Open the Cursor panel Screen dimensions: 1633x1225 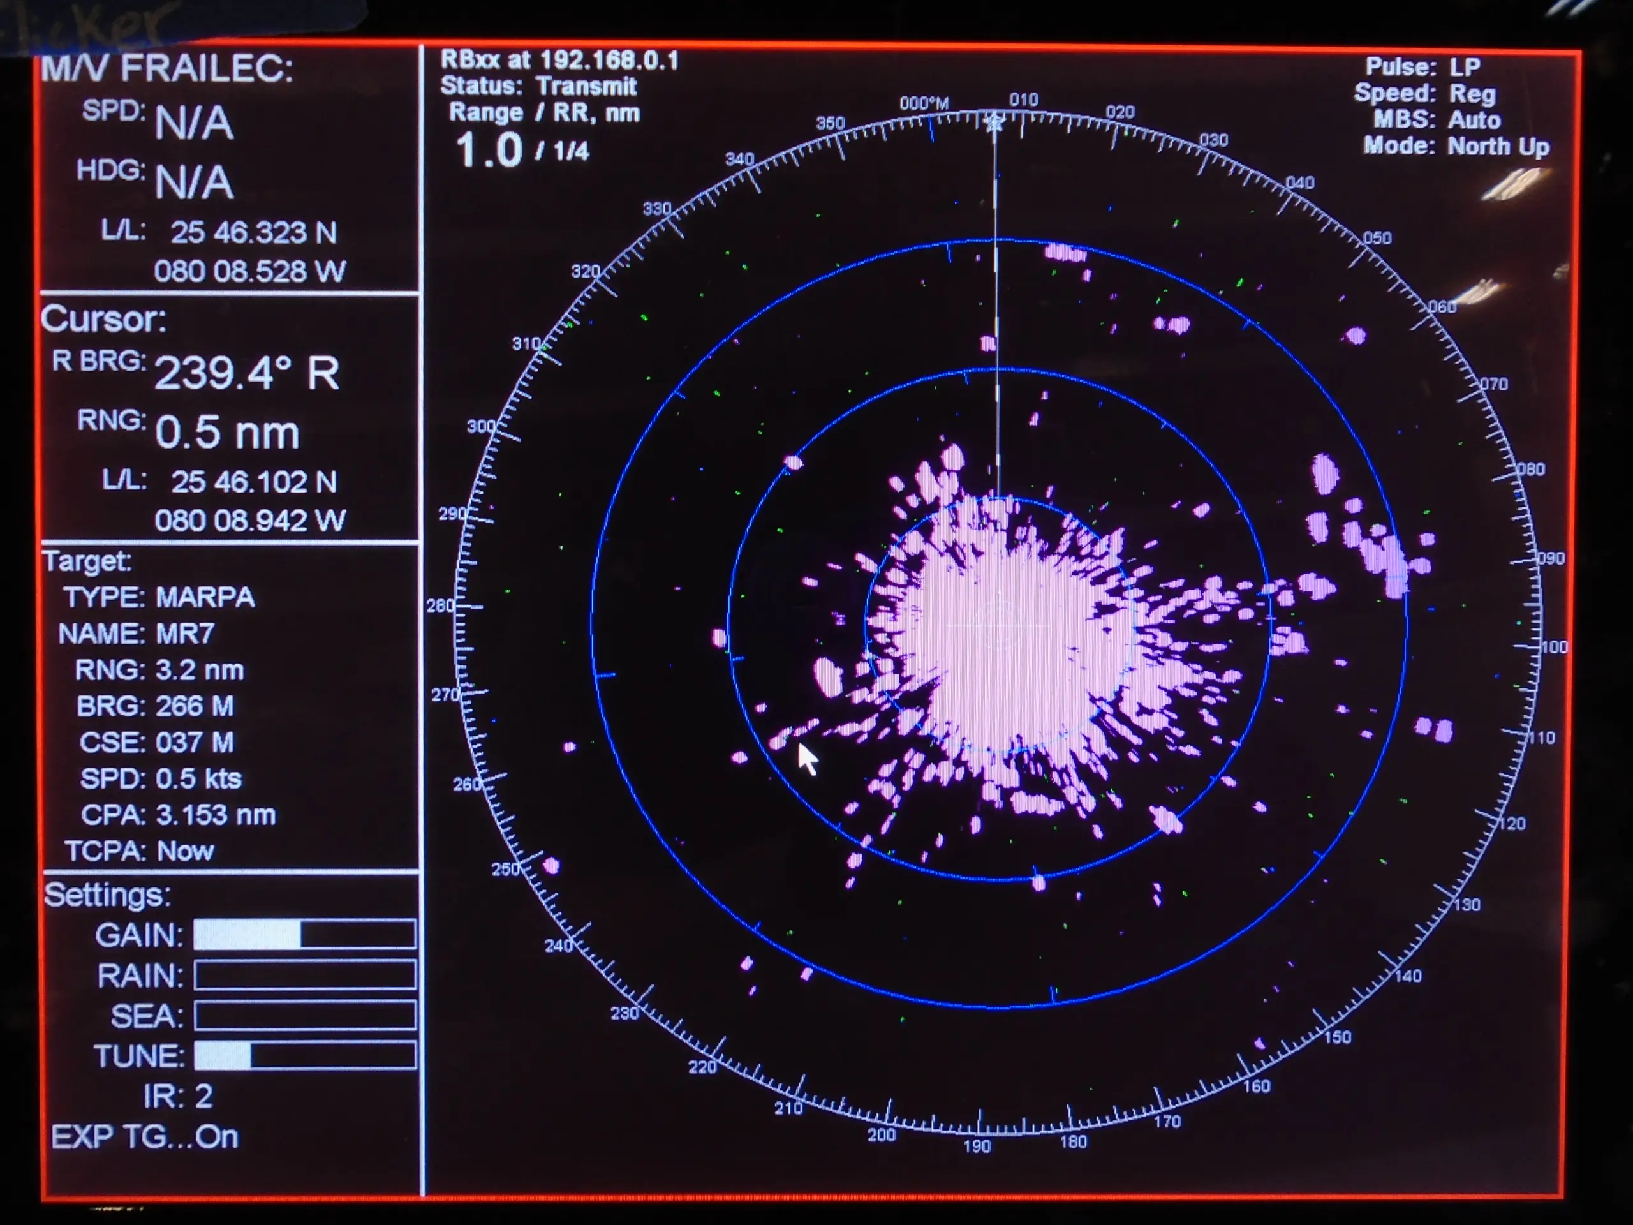103,321
